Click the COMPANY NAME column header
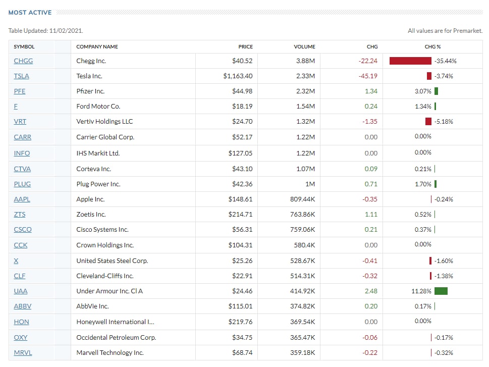The height and width of the screenshot is (367, 489). click(x=97, y=47)
